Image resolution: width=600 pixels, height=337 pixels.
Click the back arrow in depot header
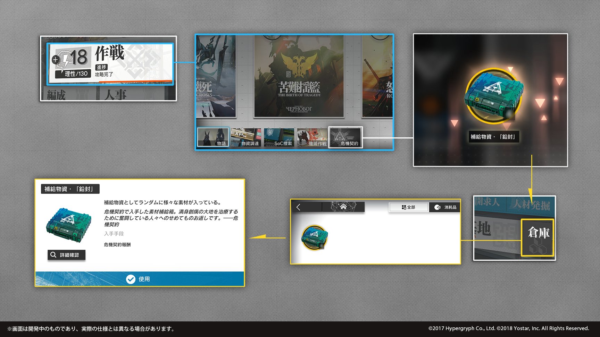point(298,207)
